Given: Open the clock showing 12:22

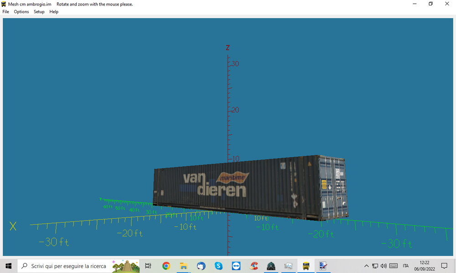Looking at the screenshot, I should [424, 266].
